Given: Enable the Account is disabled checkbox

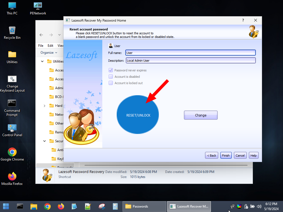Looking at the screenshot, I should 111,77.
